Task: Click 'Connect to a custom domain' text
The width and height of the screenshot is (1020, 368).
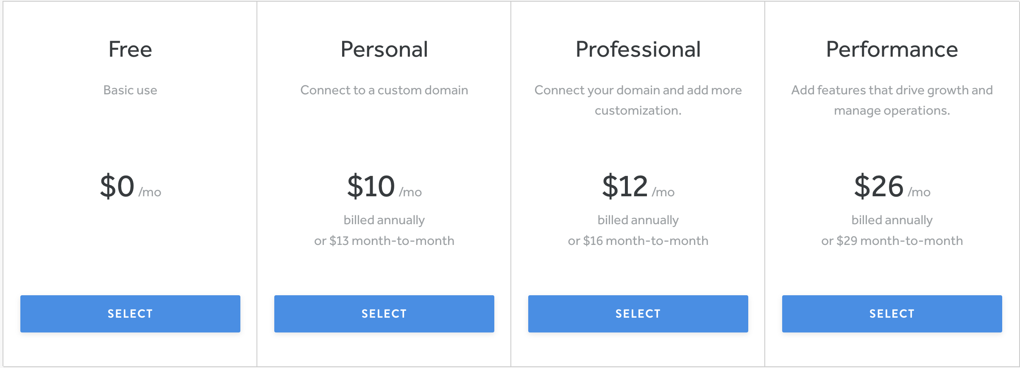Action: (x=384, y=90)
